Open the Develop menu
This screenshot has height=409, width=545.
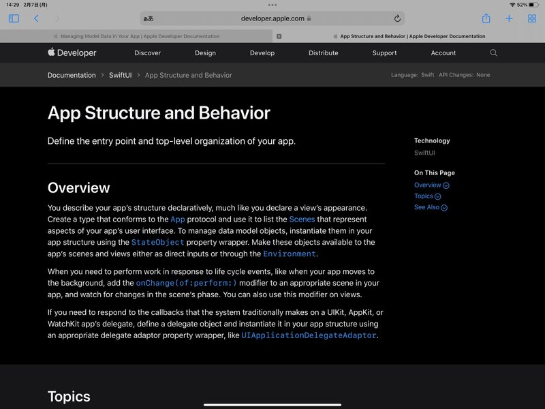point(262,53)
